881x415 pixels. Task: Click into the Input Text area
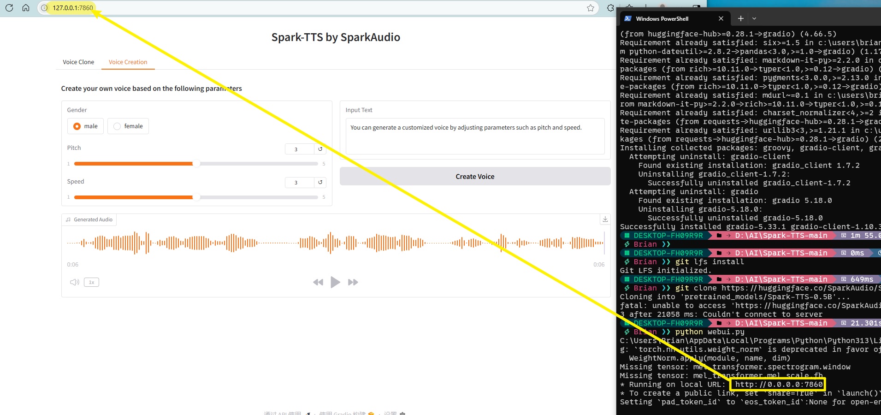(x=475, y=136)
